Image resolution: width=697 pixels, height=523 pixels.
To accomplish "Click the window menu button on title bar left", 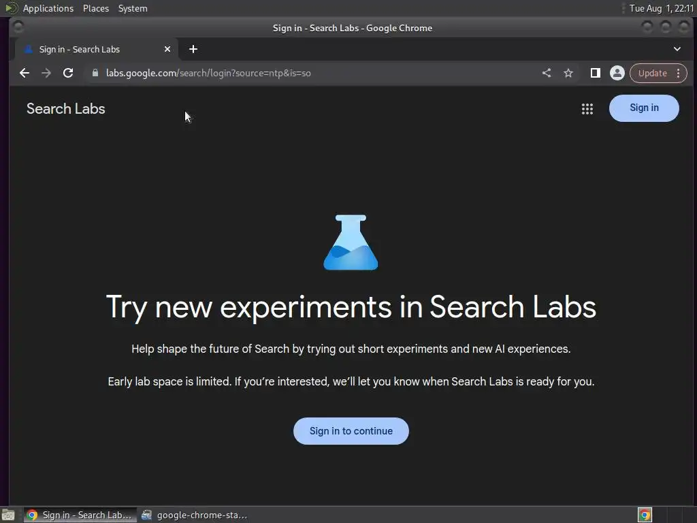I will pos(18,27).
